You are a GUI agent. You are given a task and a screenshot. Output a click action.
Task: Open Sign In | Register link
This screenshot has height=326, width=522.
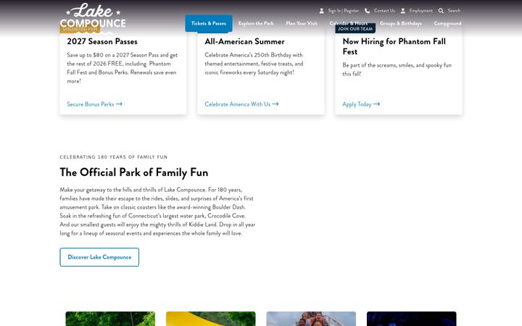tap(343, 11)
